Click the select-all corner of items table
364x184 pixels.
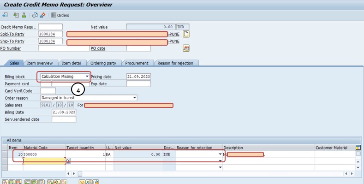tap(5, 148)
